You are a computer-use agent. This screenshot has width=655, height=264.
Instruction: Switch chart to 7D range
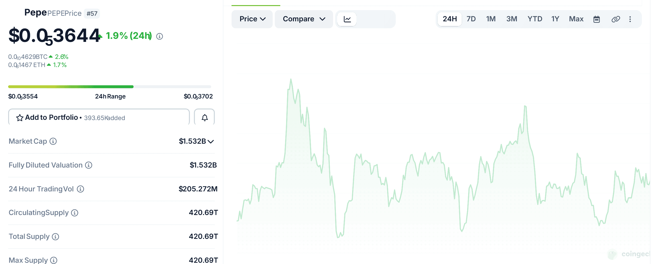coord(471,19)
